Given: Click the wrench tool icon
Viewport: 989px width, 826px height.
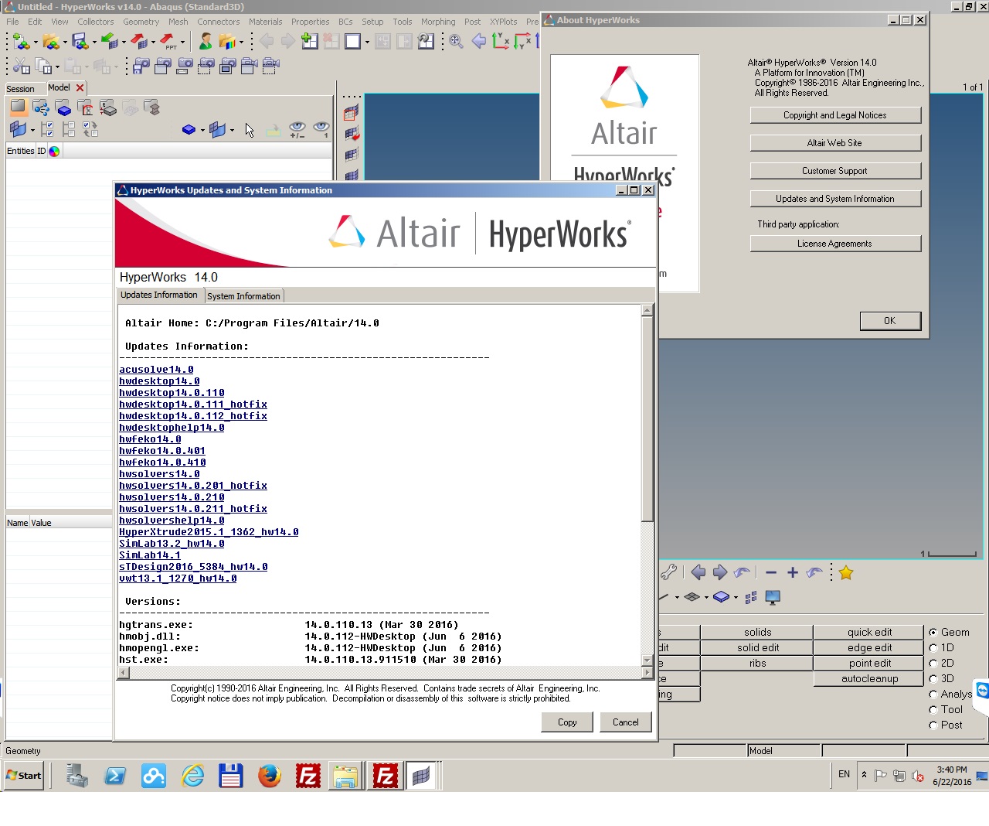Looking at the screenshot, I should click(x=669, y=572).
